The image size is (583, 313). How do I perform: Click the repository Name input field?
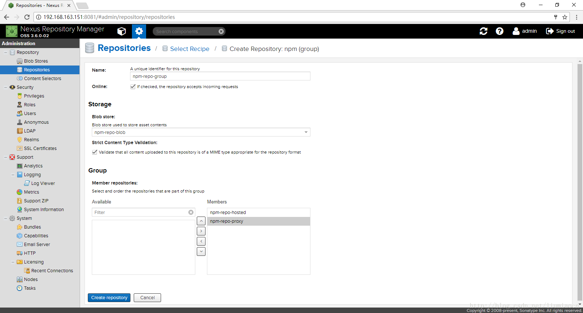220,76
